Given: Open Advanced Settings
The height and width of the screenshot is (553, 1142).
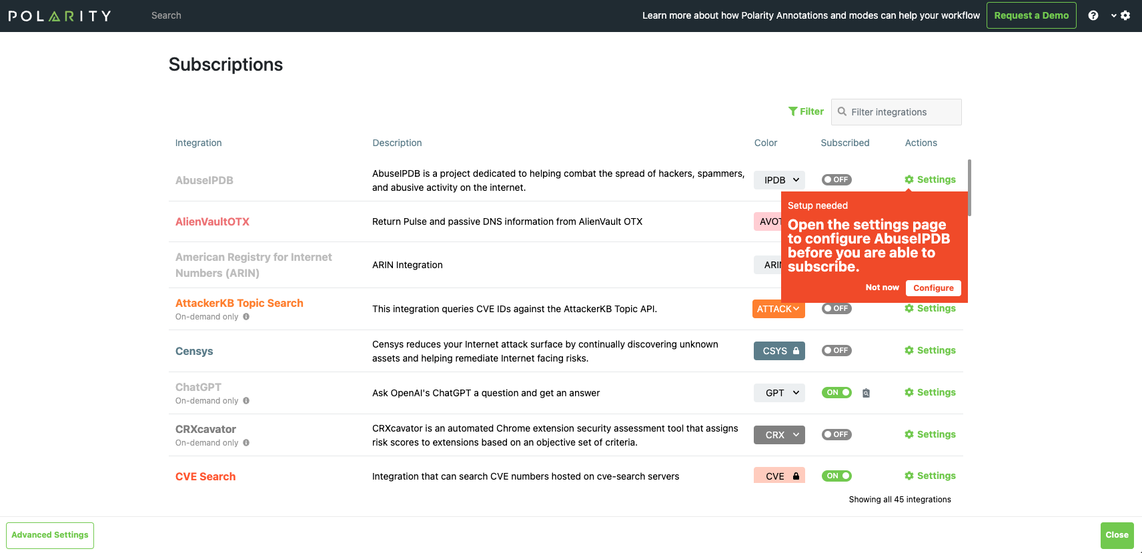Looking at the screenshot, I should (x=50, y=535).
